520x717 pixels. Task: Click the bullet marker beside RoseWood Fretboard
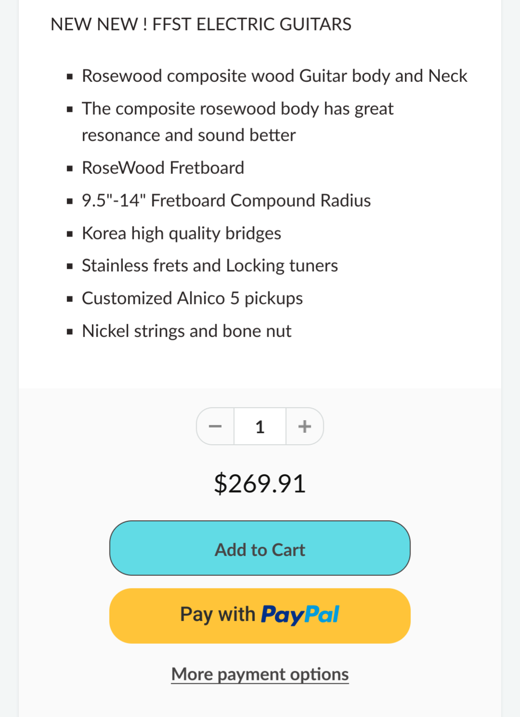70,169
